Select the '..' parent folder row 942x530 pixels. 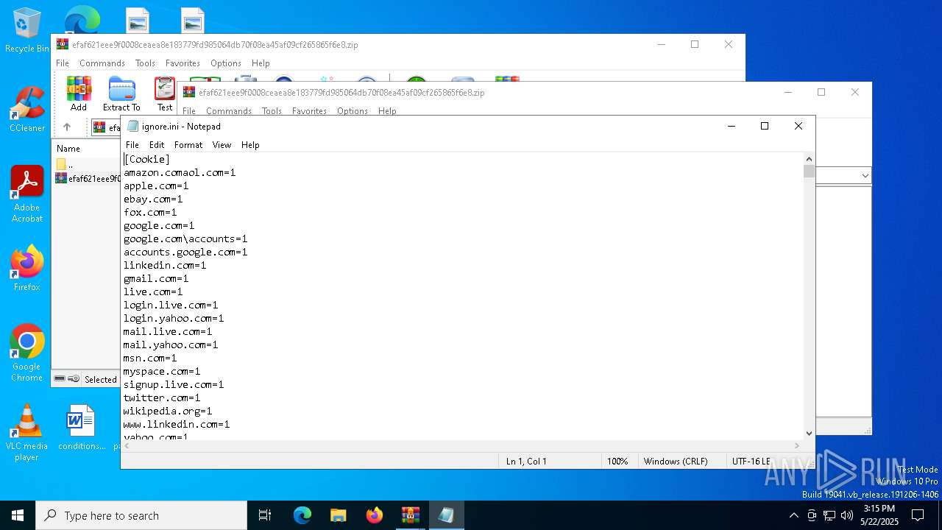(88, 165)
